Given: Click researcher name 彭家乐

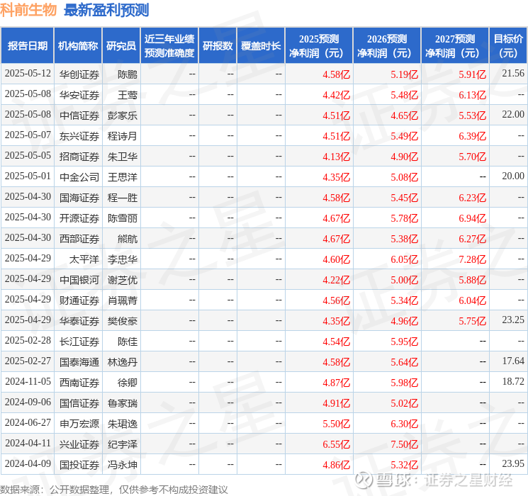Looking at the screenshot, I should point(123,115).
